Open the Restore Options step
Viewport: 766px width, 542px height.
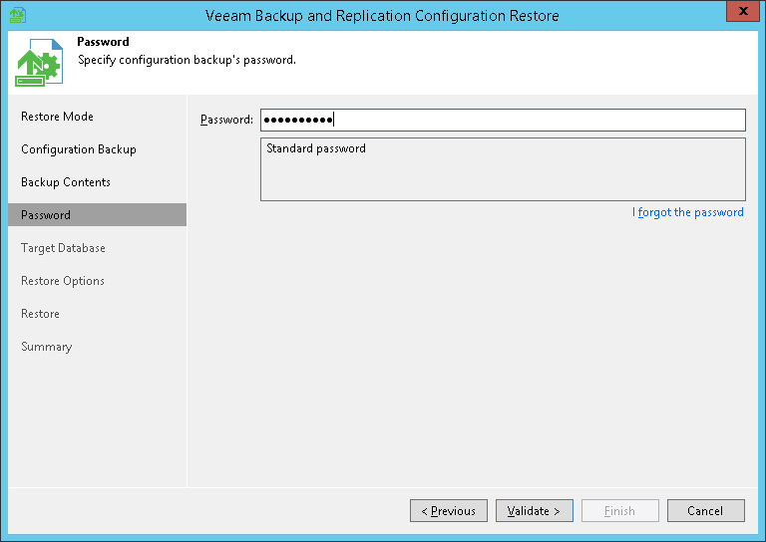(63, 281)
